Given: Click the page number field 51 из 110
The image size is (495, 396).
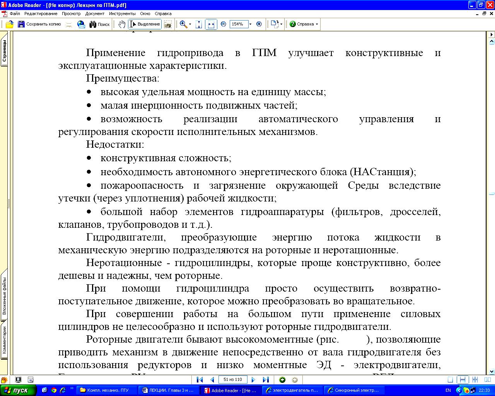Looking at the screenshot, I should pyautogui.click(x=233, y=380).
